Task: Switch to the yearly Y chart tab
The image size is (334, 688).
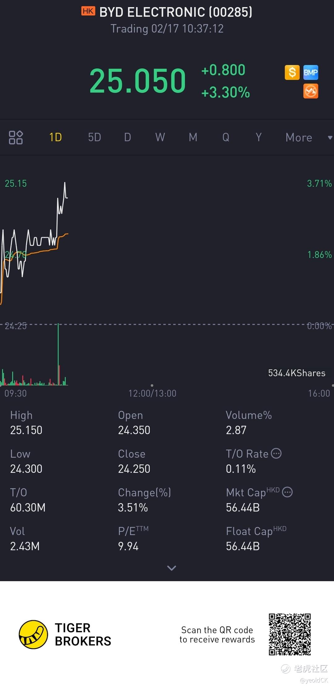Action: (259, 137)
